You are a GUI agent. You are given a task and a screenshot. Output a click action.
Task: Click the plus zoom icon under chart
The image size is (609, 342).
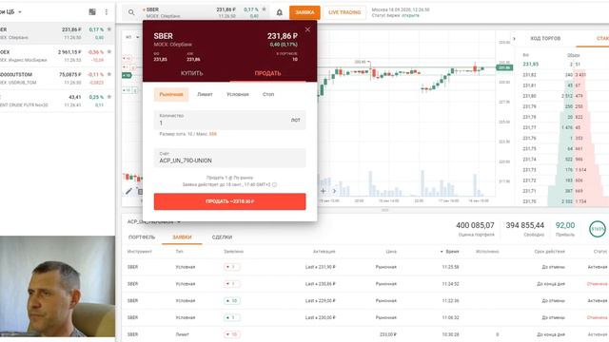click(x=324, y=191)
